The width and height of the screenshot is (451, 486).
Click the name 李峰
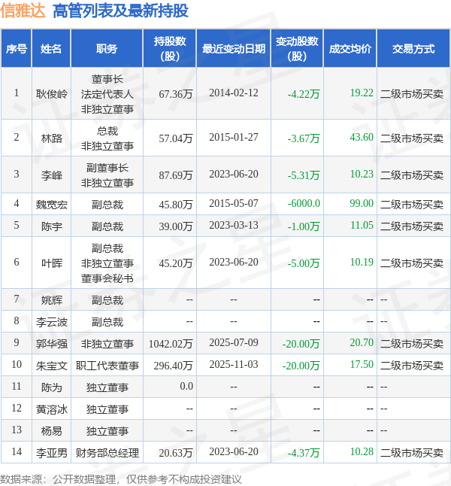coord(51,175)
